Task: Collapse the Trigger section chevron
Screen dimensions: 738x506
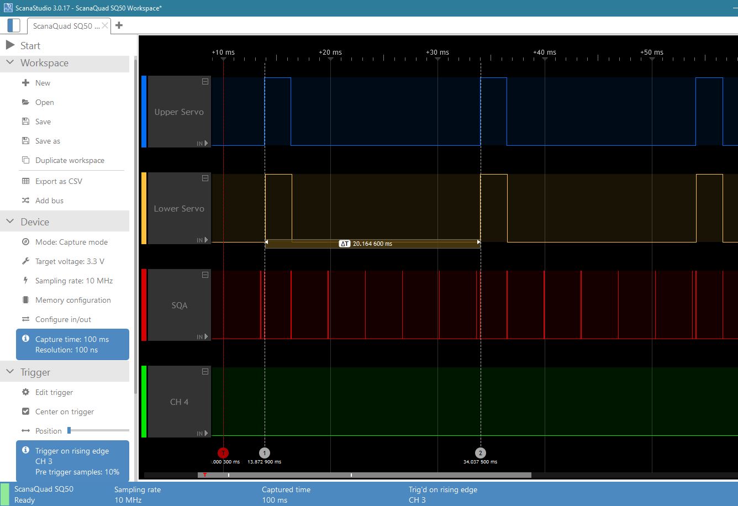Action: tap(9, 372)
